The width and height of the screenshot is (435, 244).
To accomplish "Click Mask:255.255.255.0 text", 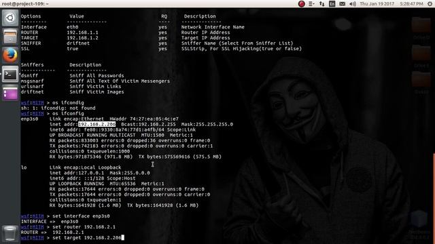I will [x=207, y=124].
